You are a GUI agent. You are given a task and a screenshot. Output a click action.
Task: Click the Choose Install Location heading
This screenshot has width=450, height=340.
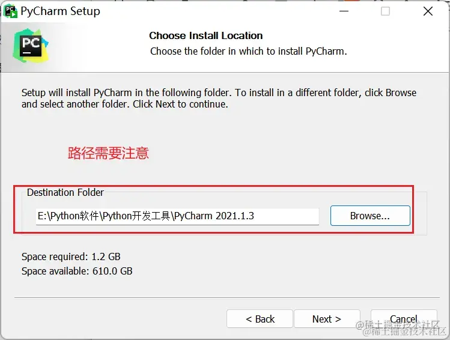(x=205, y=35)
